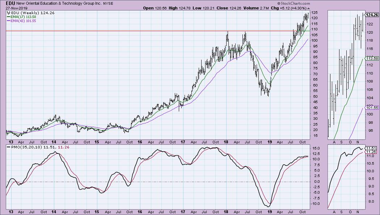Click the 125 label on the price axis
Image resolution: width=380 pixels, height=215 pixels.
click(314, 12)
